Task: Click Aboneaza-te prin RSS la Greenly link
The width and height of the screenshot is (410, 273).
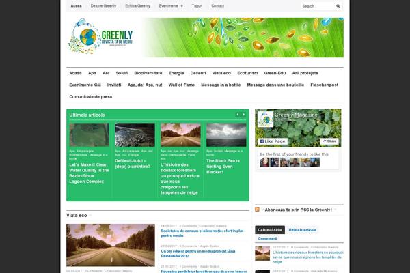Action: (x=298, y=210)
